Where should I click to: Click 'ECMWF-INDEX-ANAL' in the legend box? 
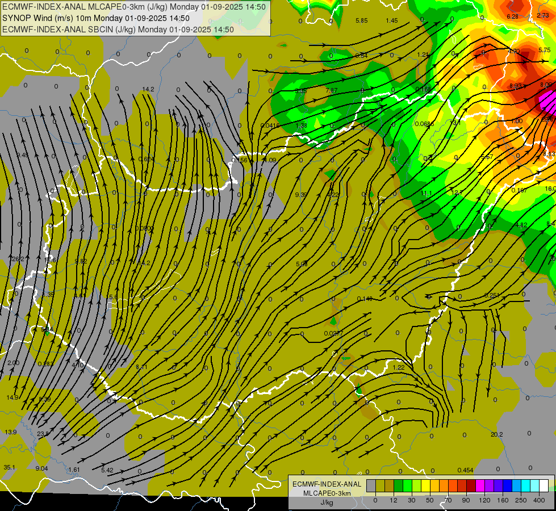[327, 484]
